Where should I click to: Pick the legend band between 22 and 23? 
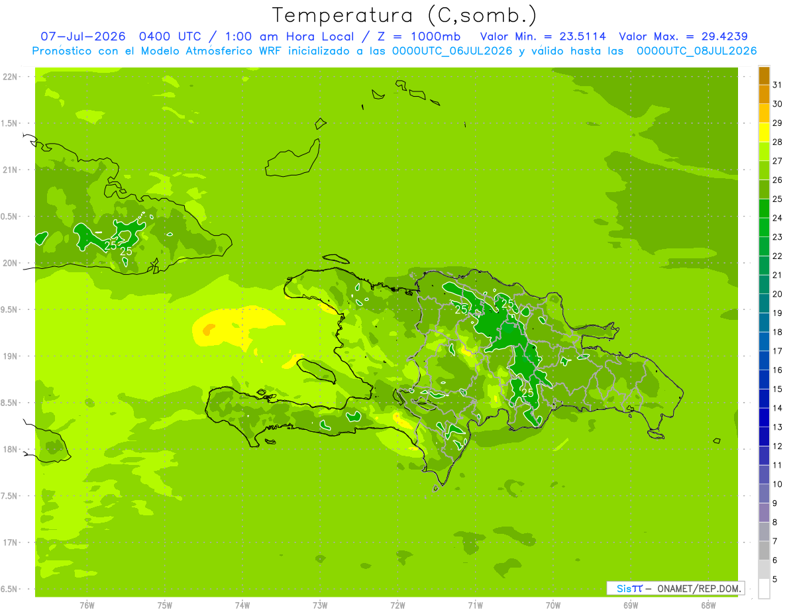pyautogui.click(x=764, y=247)
